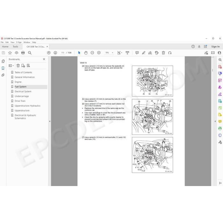
Task: Open the Window menu
Action: pos(27,42)
